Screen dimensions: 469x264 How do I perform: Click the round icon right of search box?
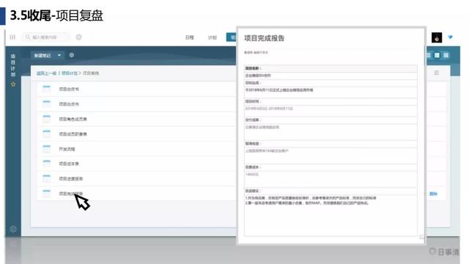(78, 37)
